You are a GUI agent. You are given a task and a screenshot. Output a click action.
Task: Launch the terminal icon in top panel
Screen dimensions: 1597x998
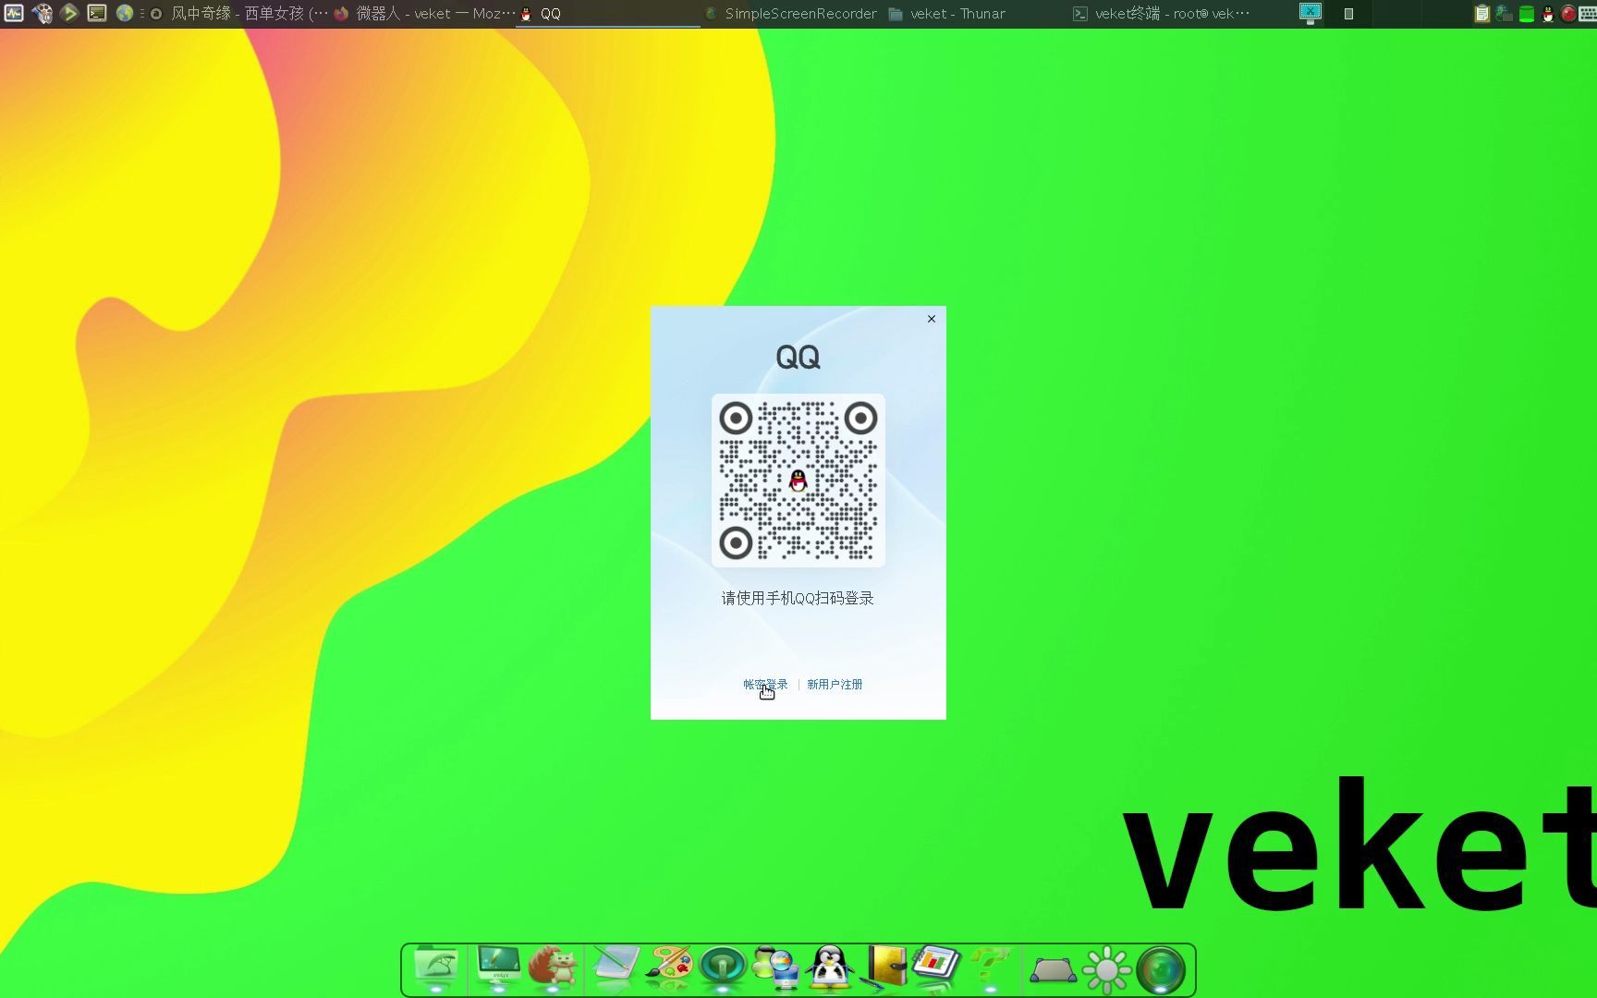coord(97,13)
